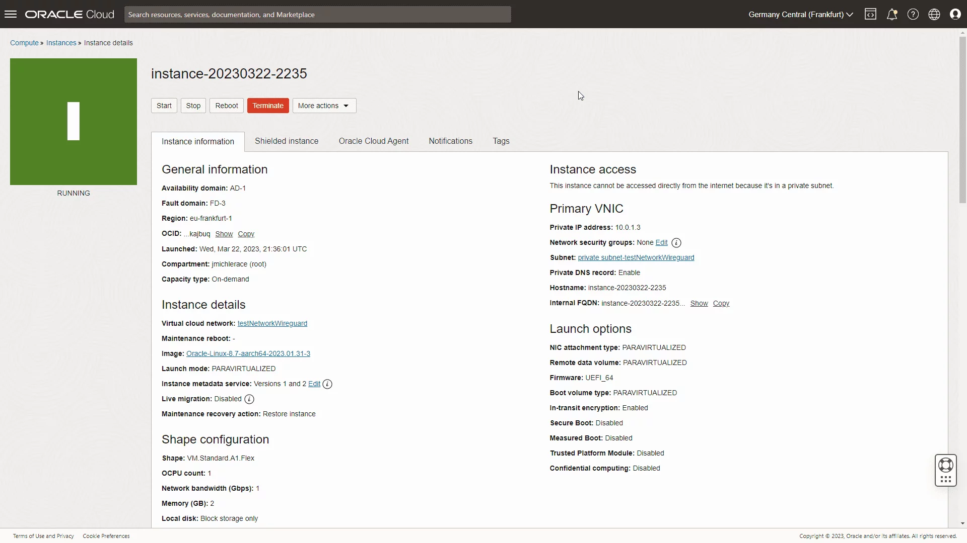Expand the More actions dropdown
The height and width of the screenshot is (543, 967).
pyautogui.click(x=324, y=106)
